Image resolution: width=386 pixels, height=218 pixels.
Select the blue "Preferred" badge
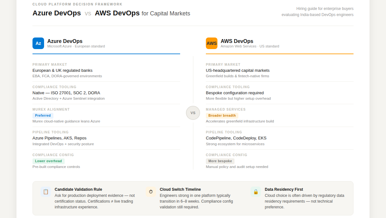(x=43, y=115)
